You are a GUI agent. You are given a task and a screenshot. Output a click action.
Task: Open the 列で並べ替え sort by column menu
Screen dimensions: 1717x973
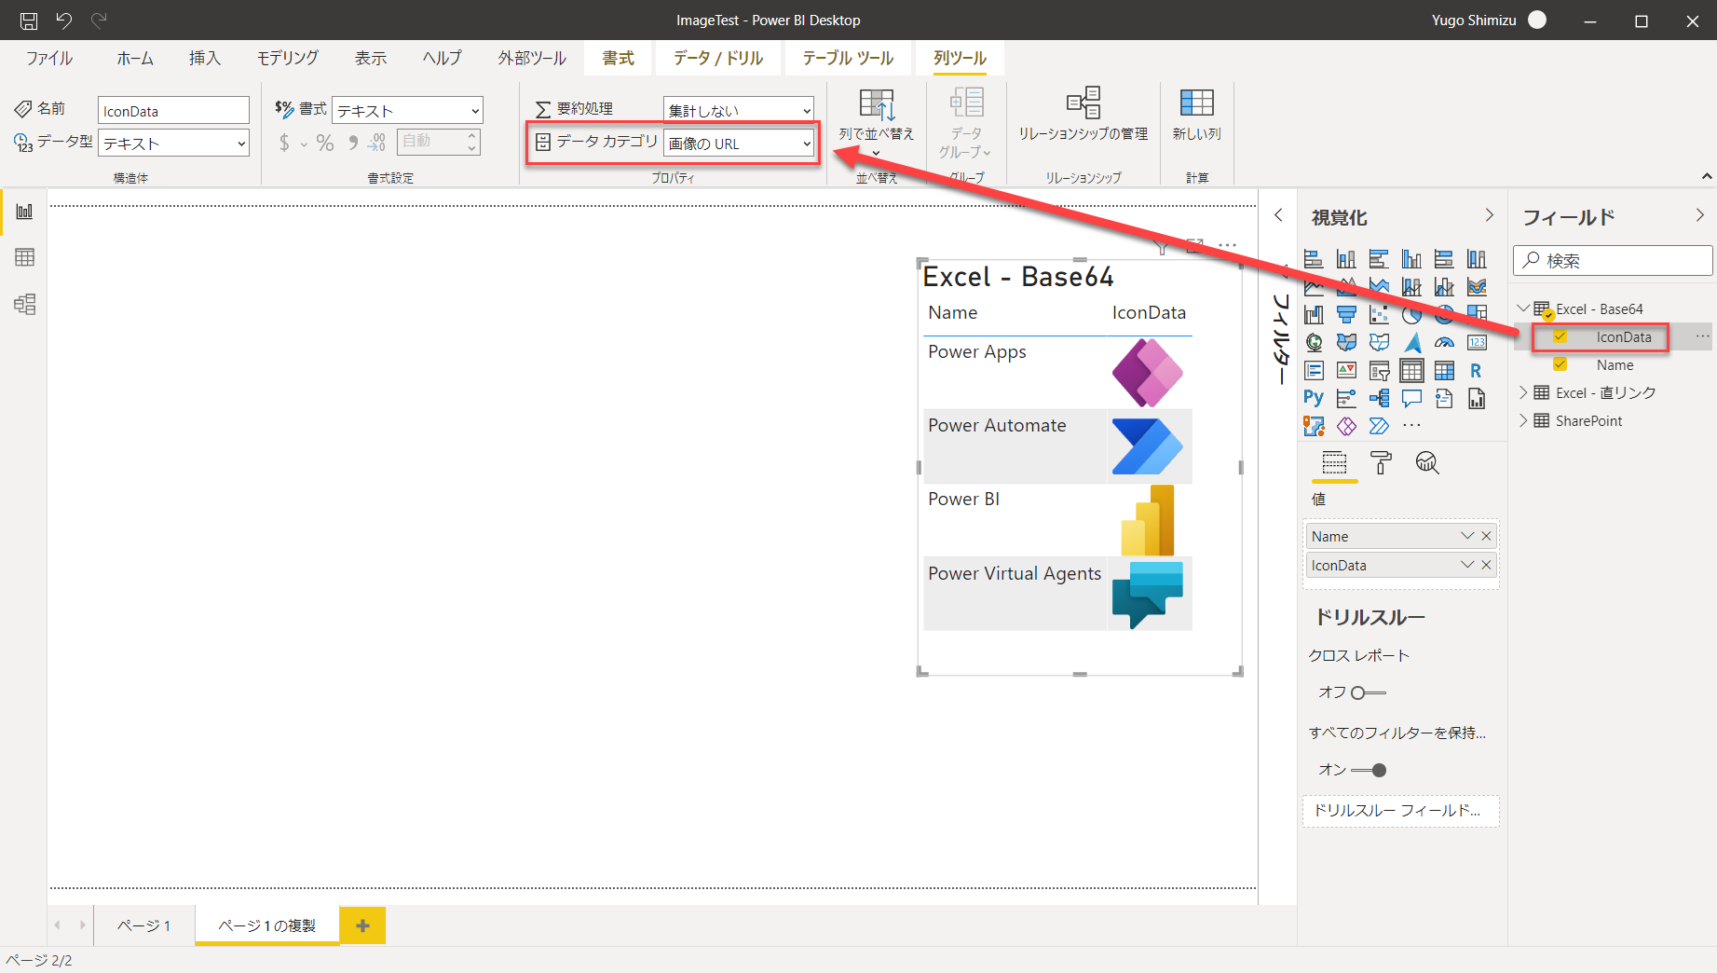coord(876,122)
